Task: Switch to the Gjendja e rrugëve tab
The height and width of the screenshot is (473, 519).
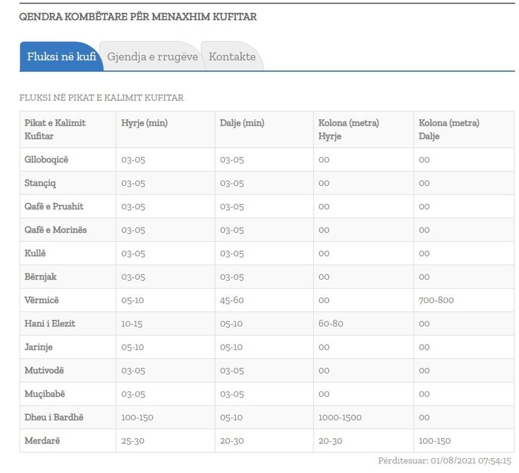Action: (x=152, y=57)
